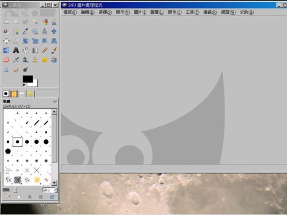Select the Zoom magnifier tool
This screenshot has height=215, width=287.
35,32
